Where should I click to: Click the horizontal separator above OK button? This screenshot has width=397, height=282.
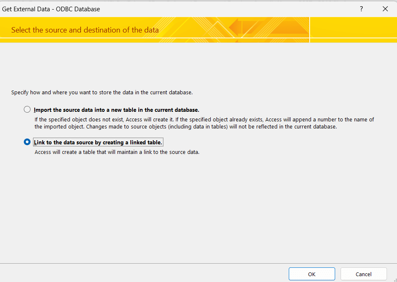(x=198, y=263)
